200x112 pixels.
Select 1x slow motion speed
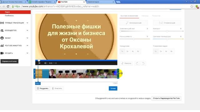pyautogui.click(x=122, y=51)
